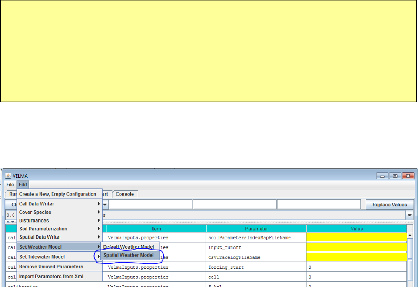This screenshot has height=287, width=418.
Task: Select the csvTraceLogFileName parameter cell
Action: pyautogui.click(x=256, y=257)
